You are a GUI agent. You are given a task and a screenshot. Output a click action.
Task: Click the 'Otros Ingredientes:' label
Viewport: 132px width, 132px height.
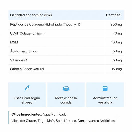tap(27, 114)
